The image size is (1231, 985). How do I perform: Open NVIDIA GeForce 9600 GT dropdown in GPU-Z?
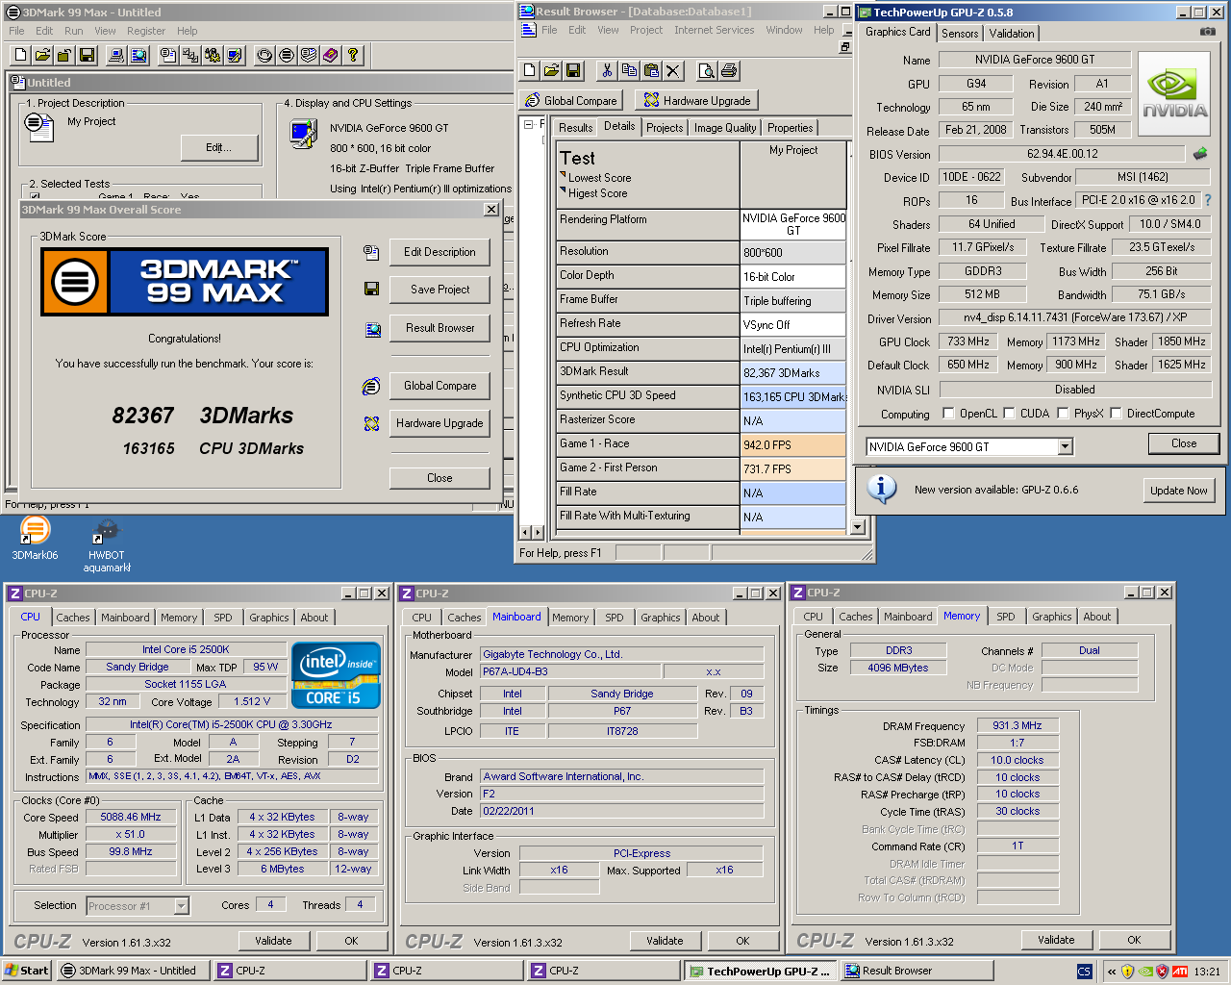coord(1065,446)
